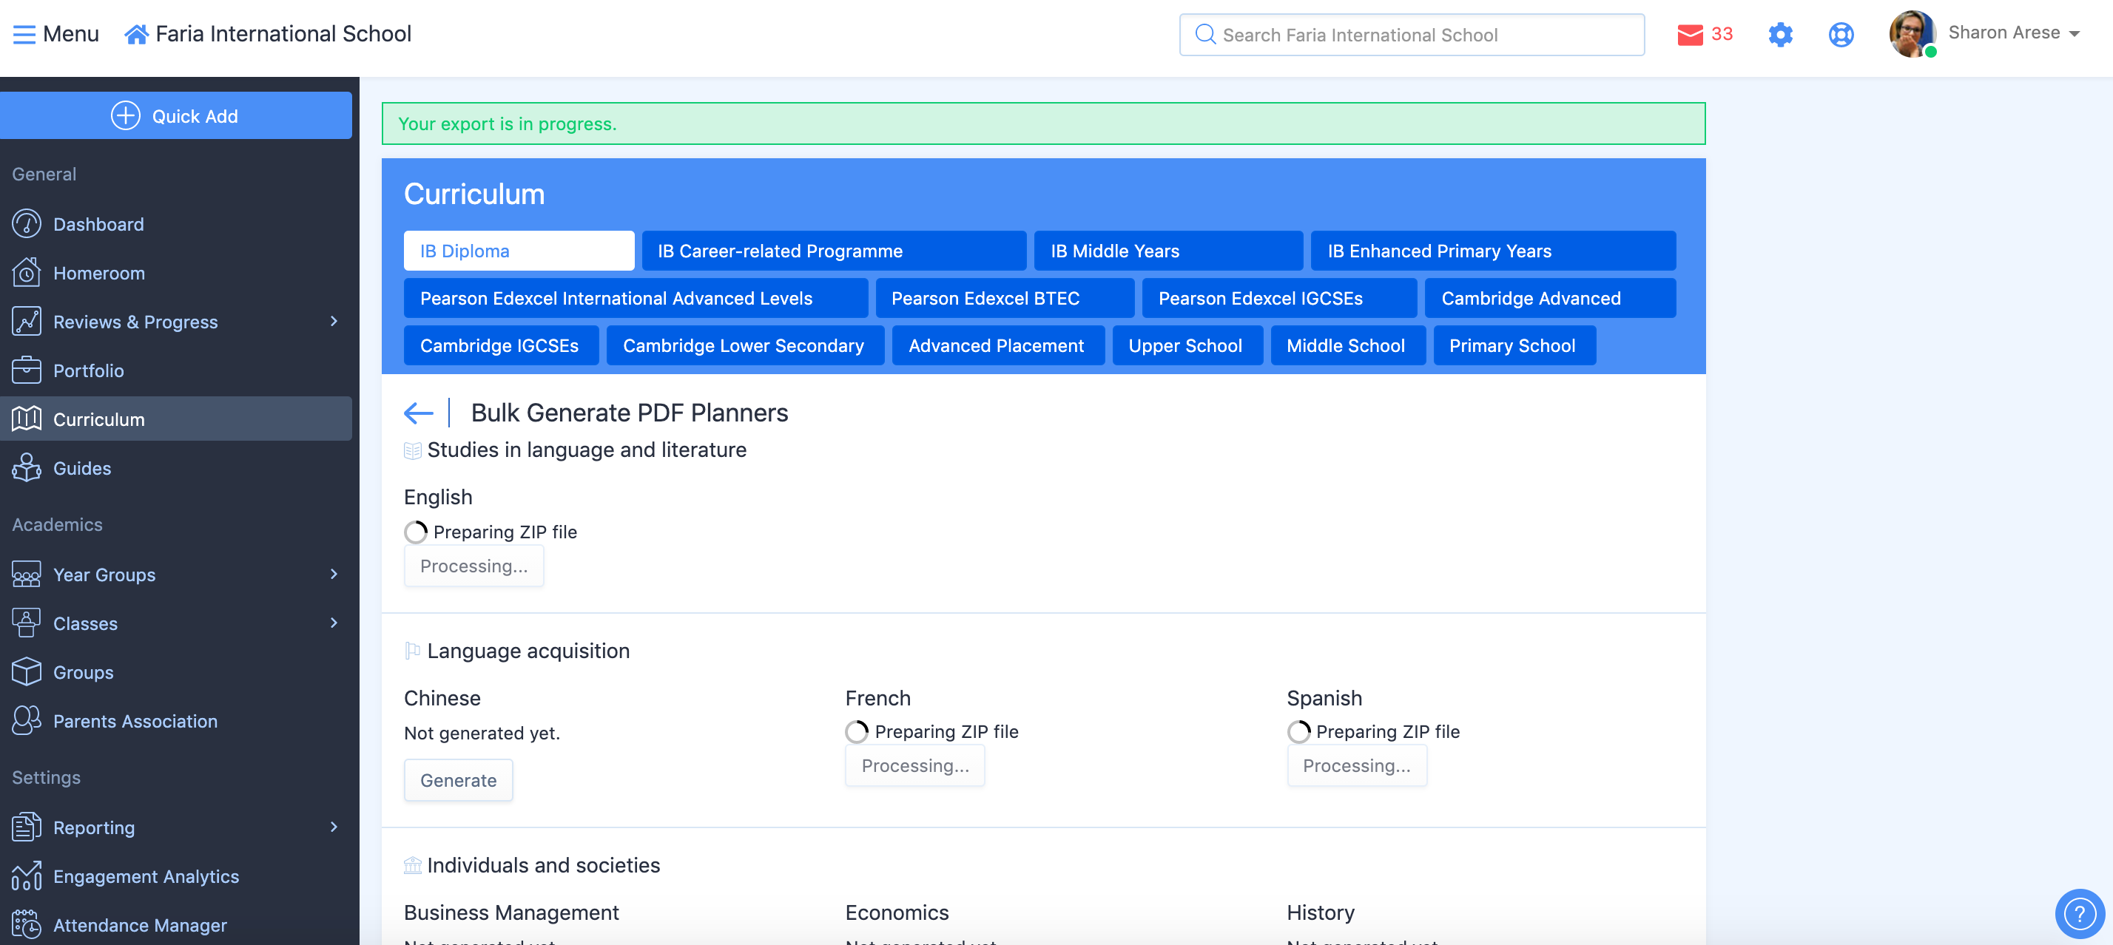
Task: Click the Spanish Processing... button
Action: point(1356,765)
